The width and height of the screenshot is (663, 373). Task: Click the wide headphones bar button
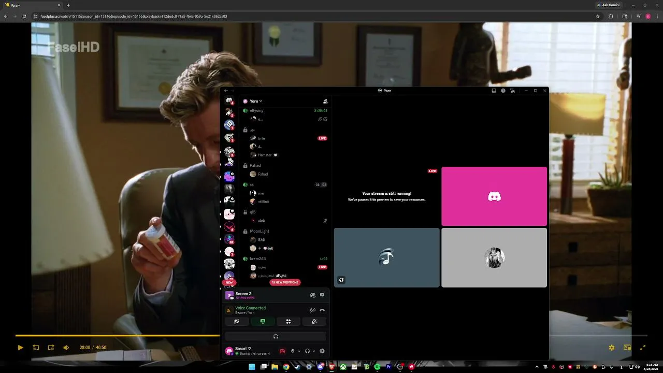point(276,337)
